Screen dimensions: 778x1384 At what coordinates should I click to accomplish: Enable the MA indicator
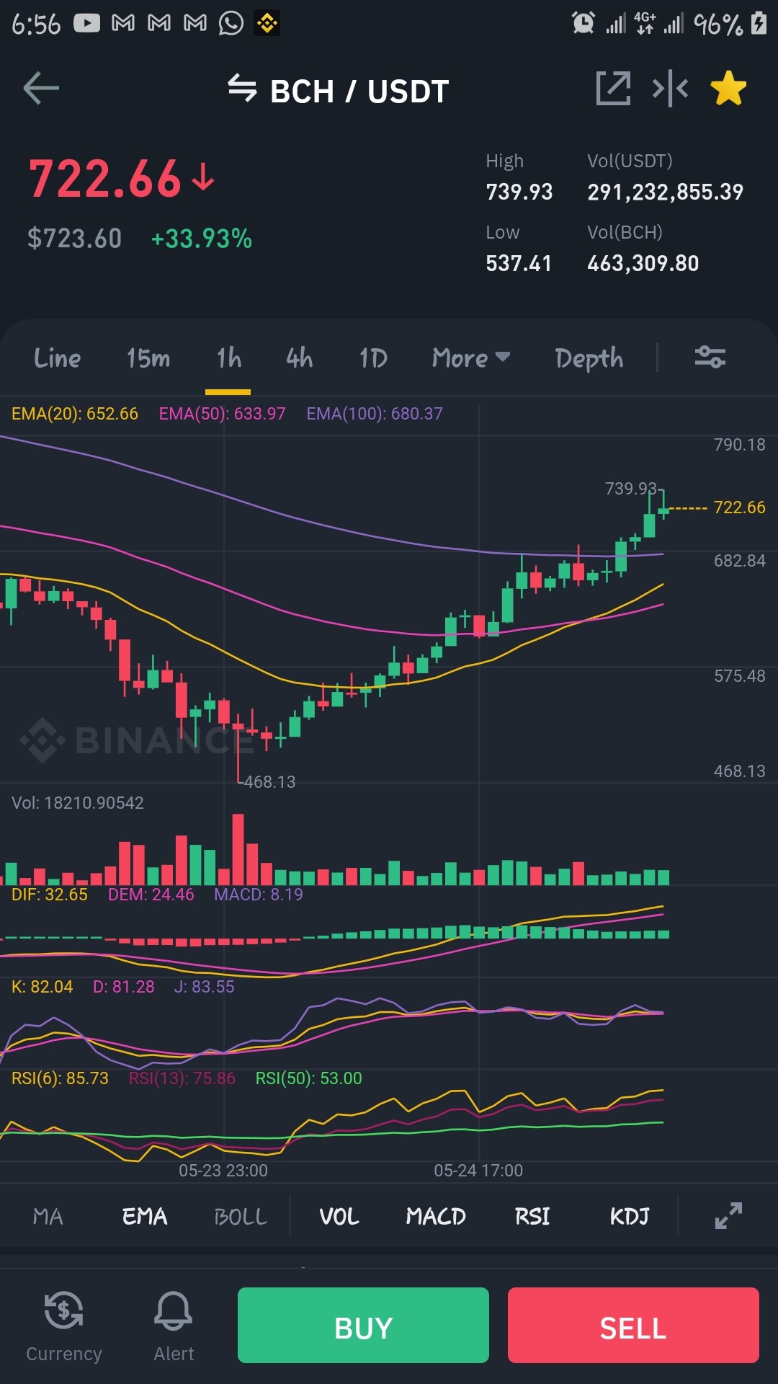coord(48,1217)
